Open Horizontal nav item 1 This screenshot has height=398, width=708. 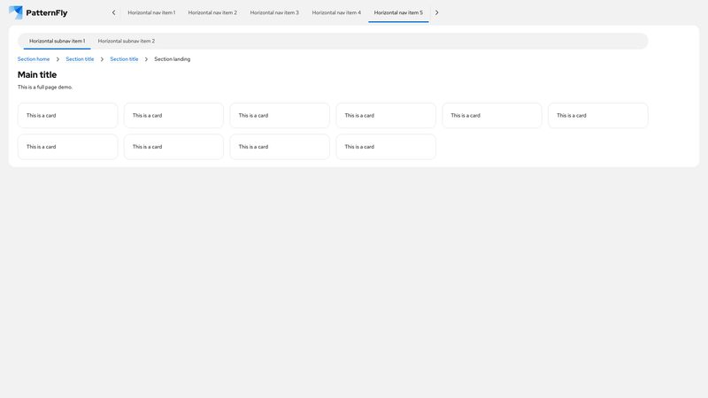[x=151, y=12]
